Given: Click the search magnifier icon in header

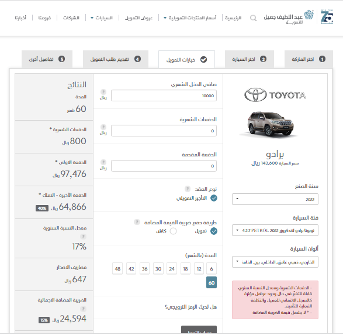Looking at the screenshot, I should tap(253, 18).
